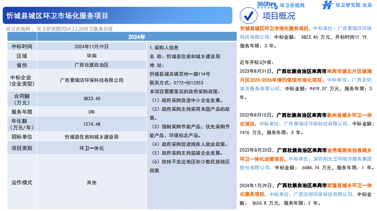Select title 忻城县城区环卫市场化服务项目 in blue banner

[x=57, y=16]
